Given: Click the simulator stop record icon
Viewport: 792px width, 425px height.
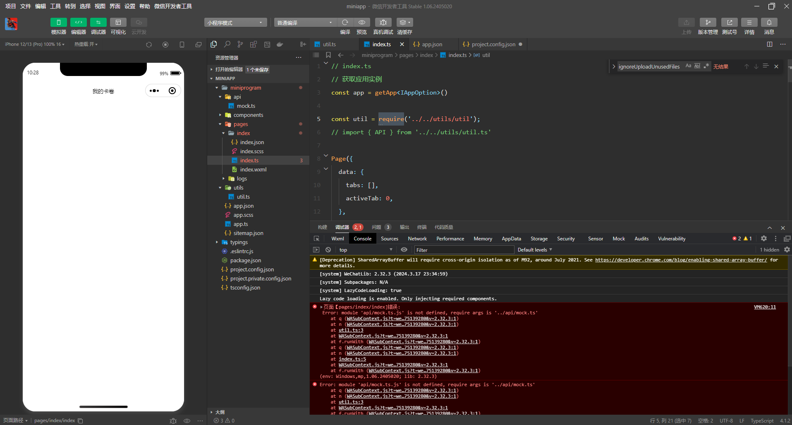Looking at the screenshot, I should (x=165, y=45).
